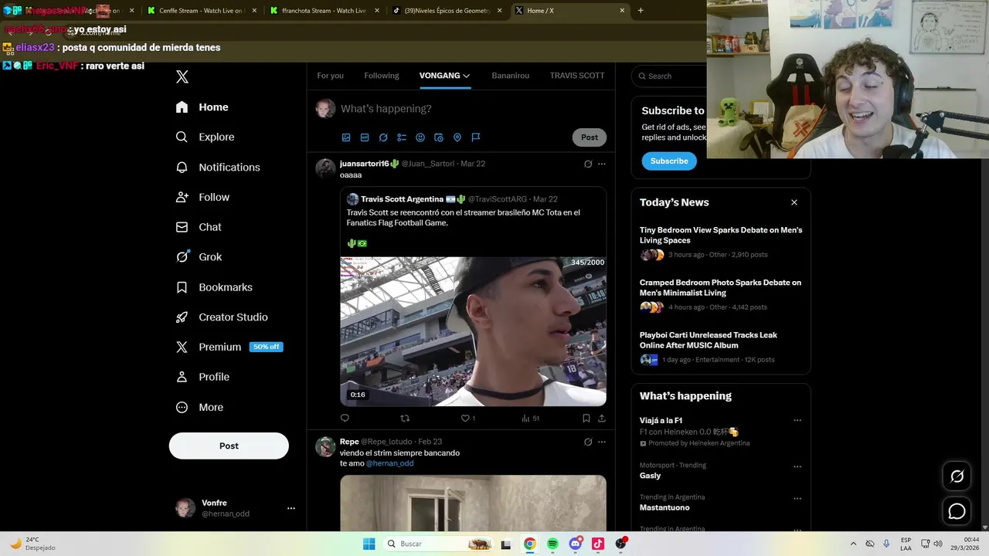Enhance post with Grok icon in composer

[x=383, y=137]
